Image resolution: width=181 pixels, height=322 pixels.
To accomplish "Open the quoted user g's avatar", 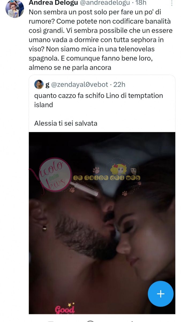I will pos(39,85).
